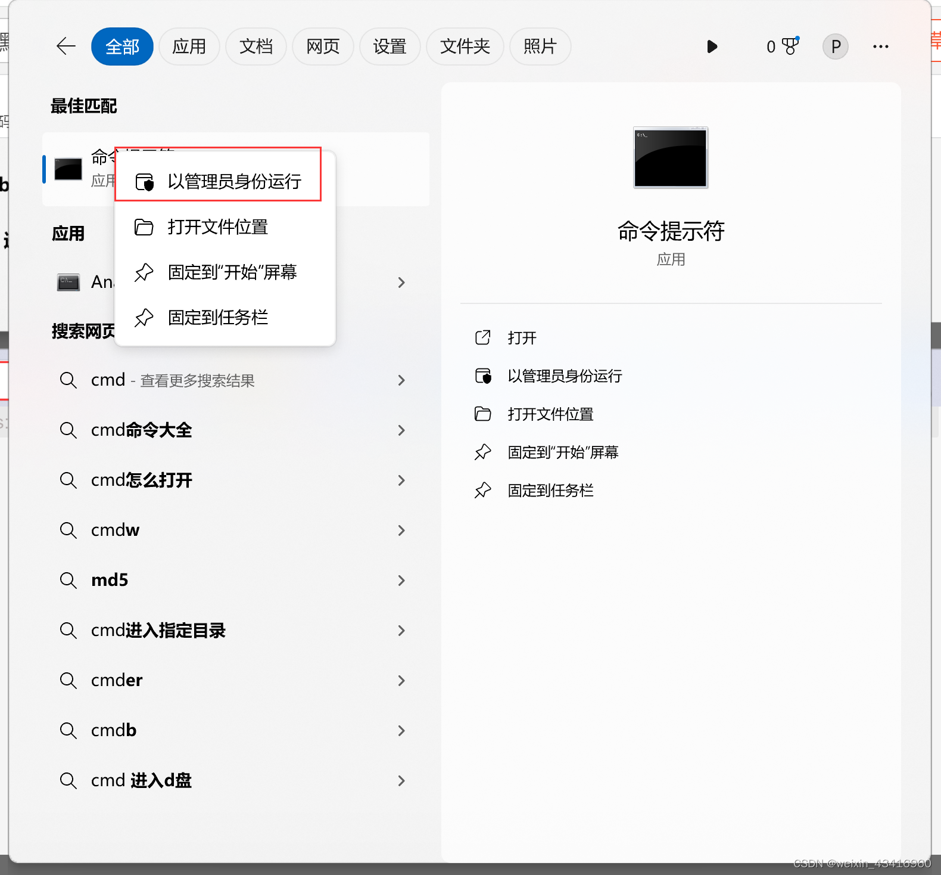
Task: Switch to the 文档 filter tab
Action: [x=256, y=46]
